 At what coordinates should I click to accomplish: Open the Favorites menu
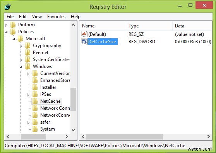tap(56, 17)
